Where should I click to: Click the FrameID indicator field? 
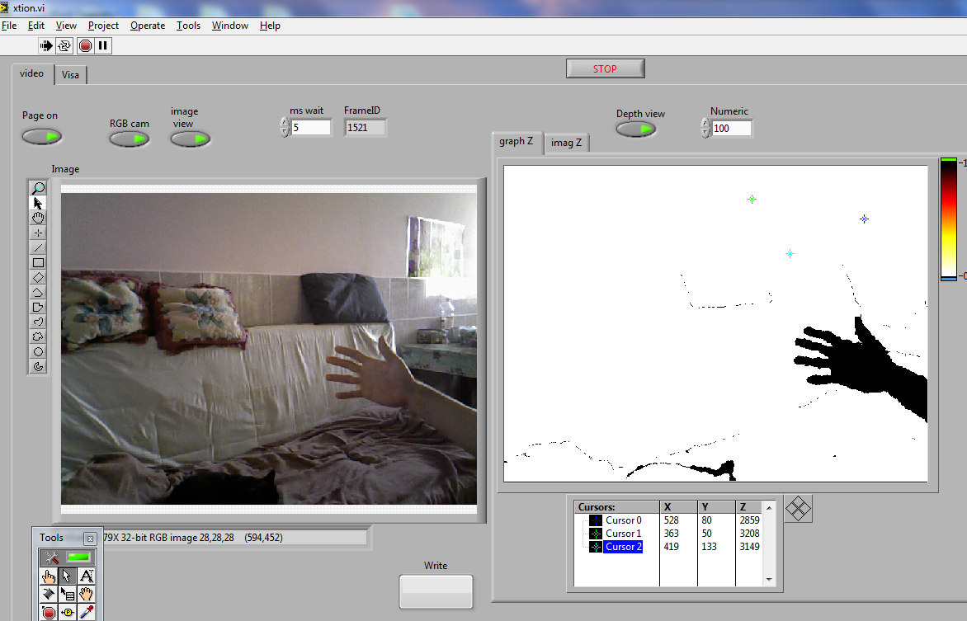pyautogui.click(x=365, y=127)
